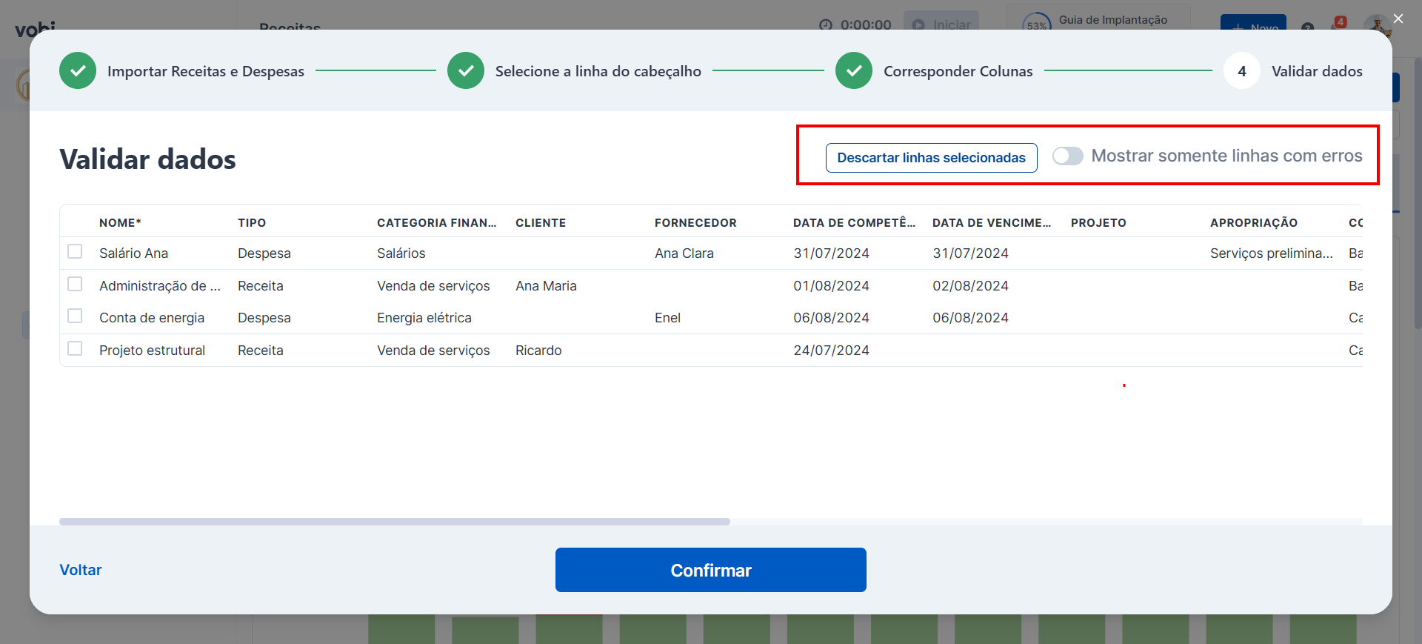Click the Salários category cell

click(401, 253)
